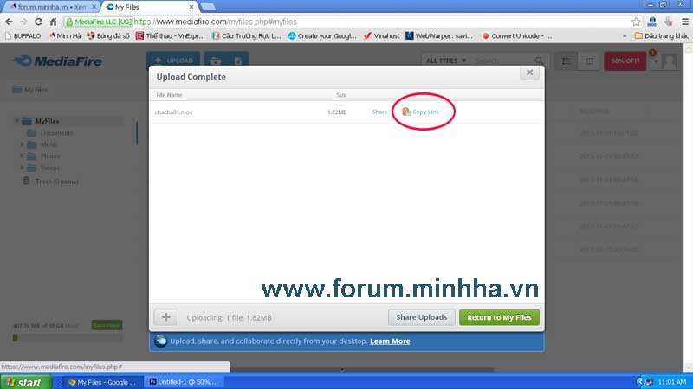The height and width of the screenshot is (389, 693).
Task: Click the MediaFire search field
Action: (503, 61)
